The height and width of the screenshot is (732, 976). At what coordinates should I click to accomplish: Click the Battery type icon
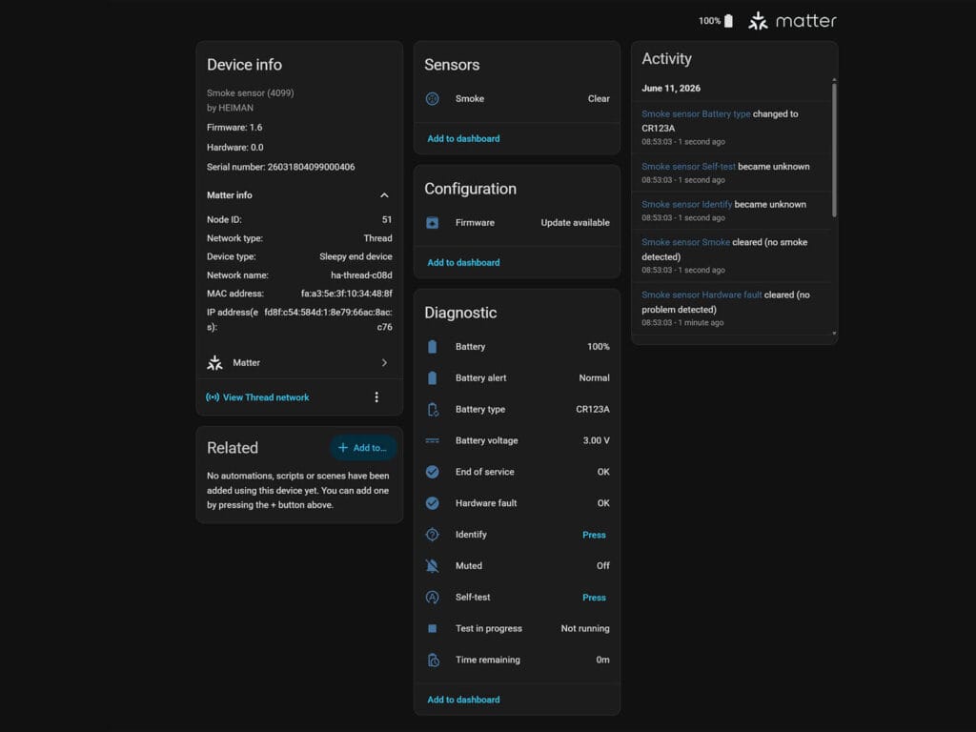pos(433,410)
